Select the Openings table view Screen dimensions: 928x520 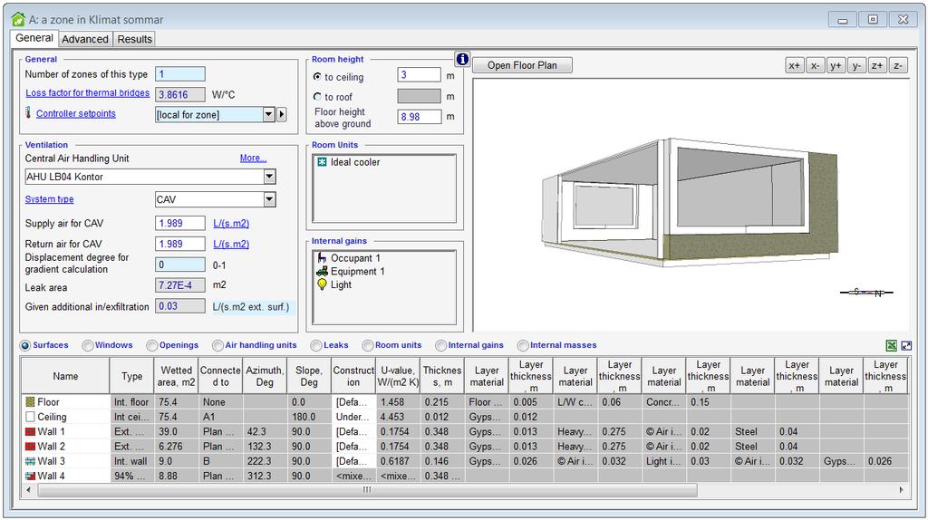[152, 345]
